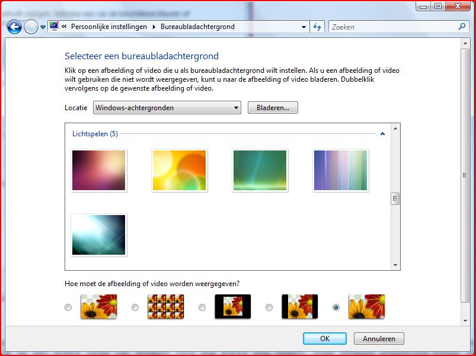476x356 pixels.
Task: Enable the radio button under the tiled option
Action: point(135,307)
